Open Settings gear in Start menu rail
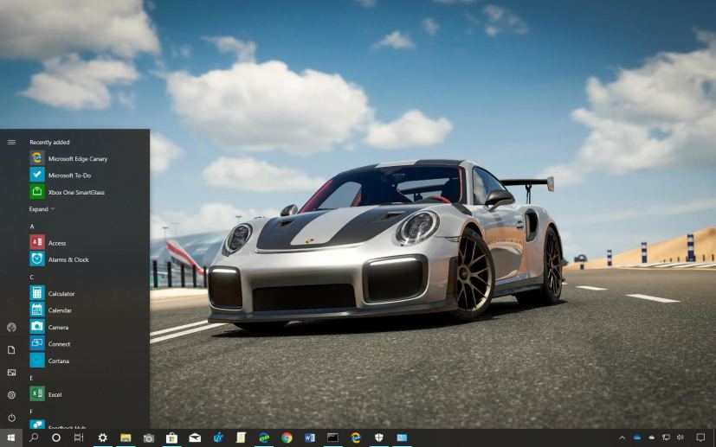 [x=11, y=395]
